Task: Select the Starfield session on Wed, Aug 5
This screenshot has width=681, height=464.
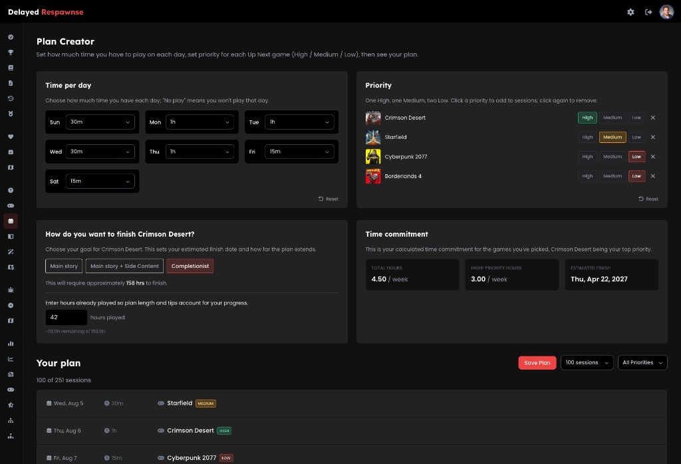Action: [352, 404]
